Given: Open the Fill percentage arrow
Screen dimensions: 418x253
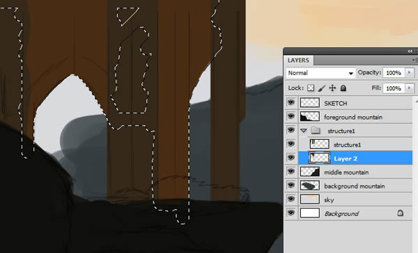Looking at the screenshot, I should pos(410,88).
